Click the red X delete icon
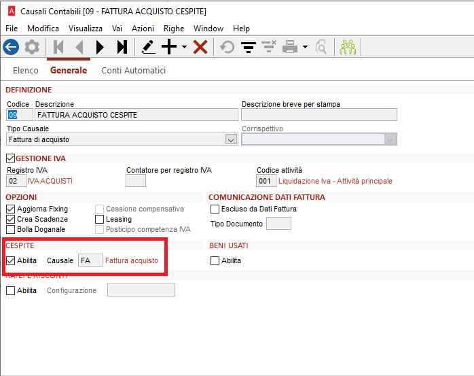Viewport: 474px width, 376px height. pos(200,47)
